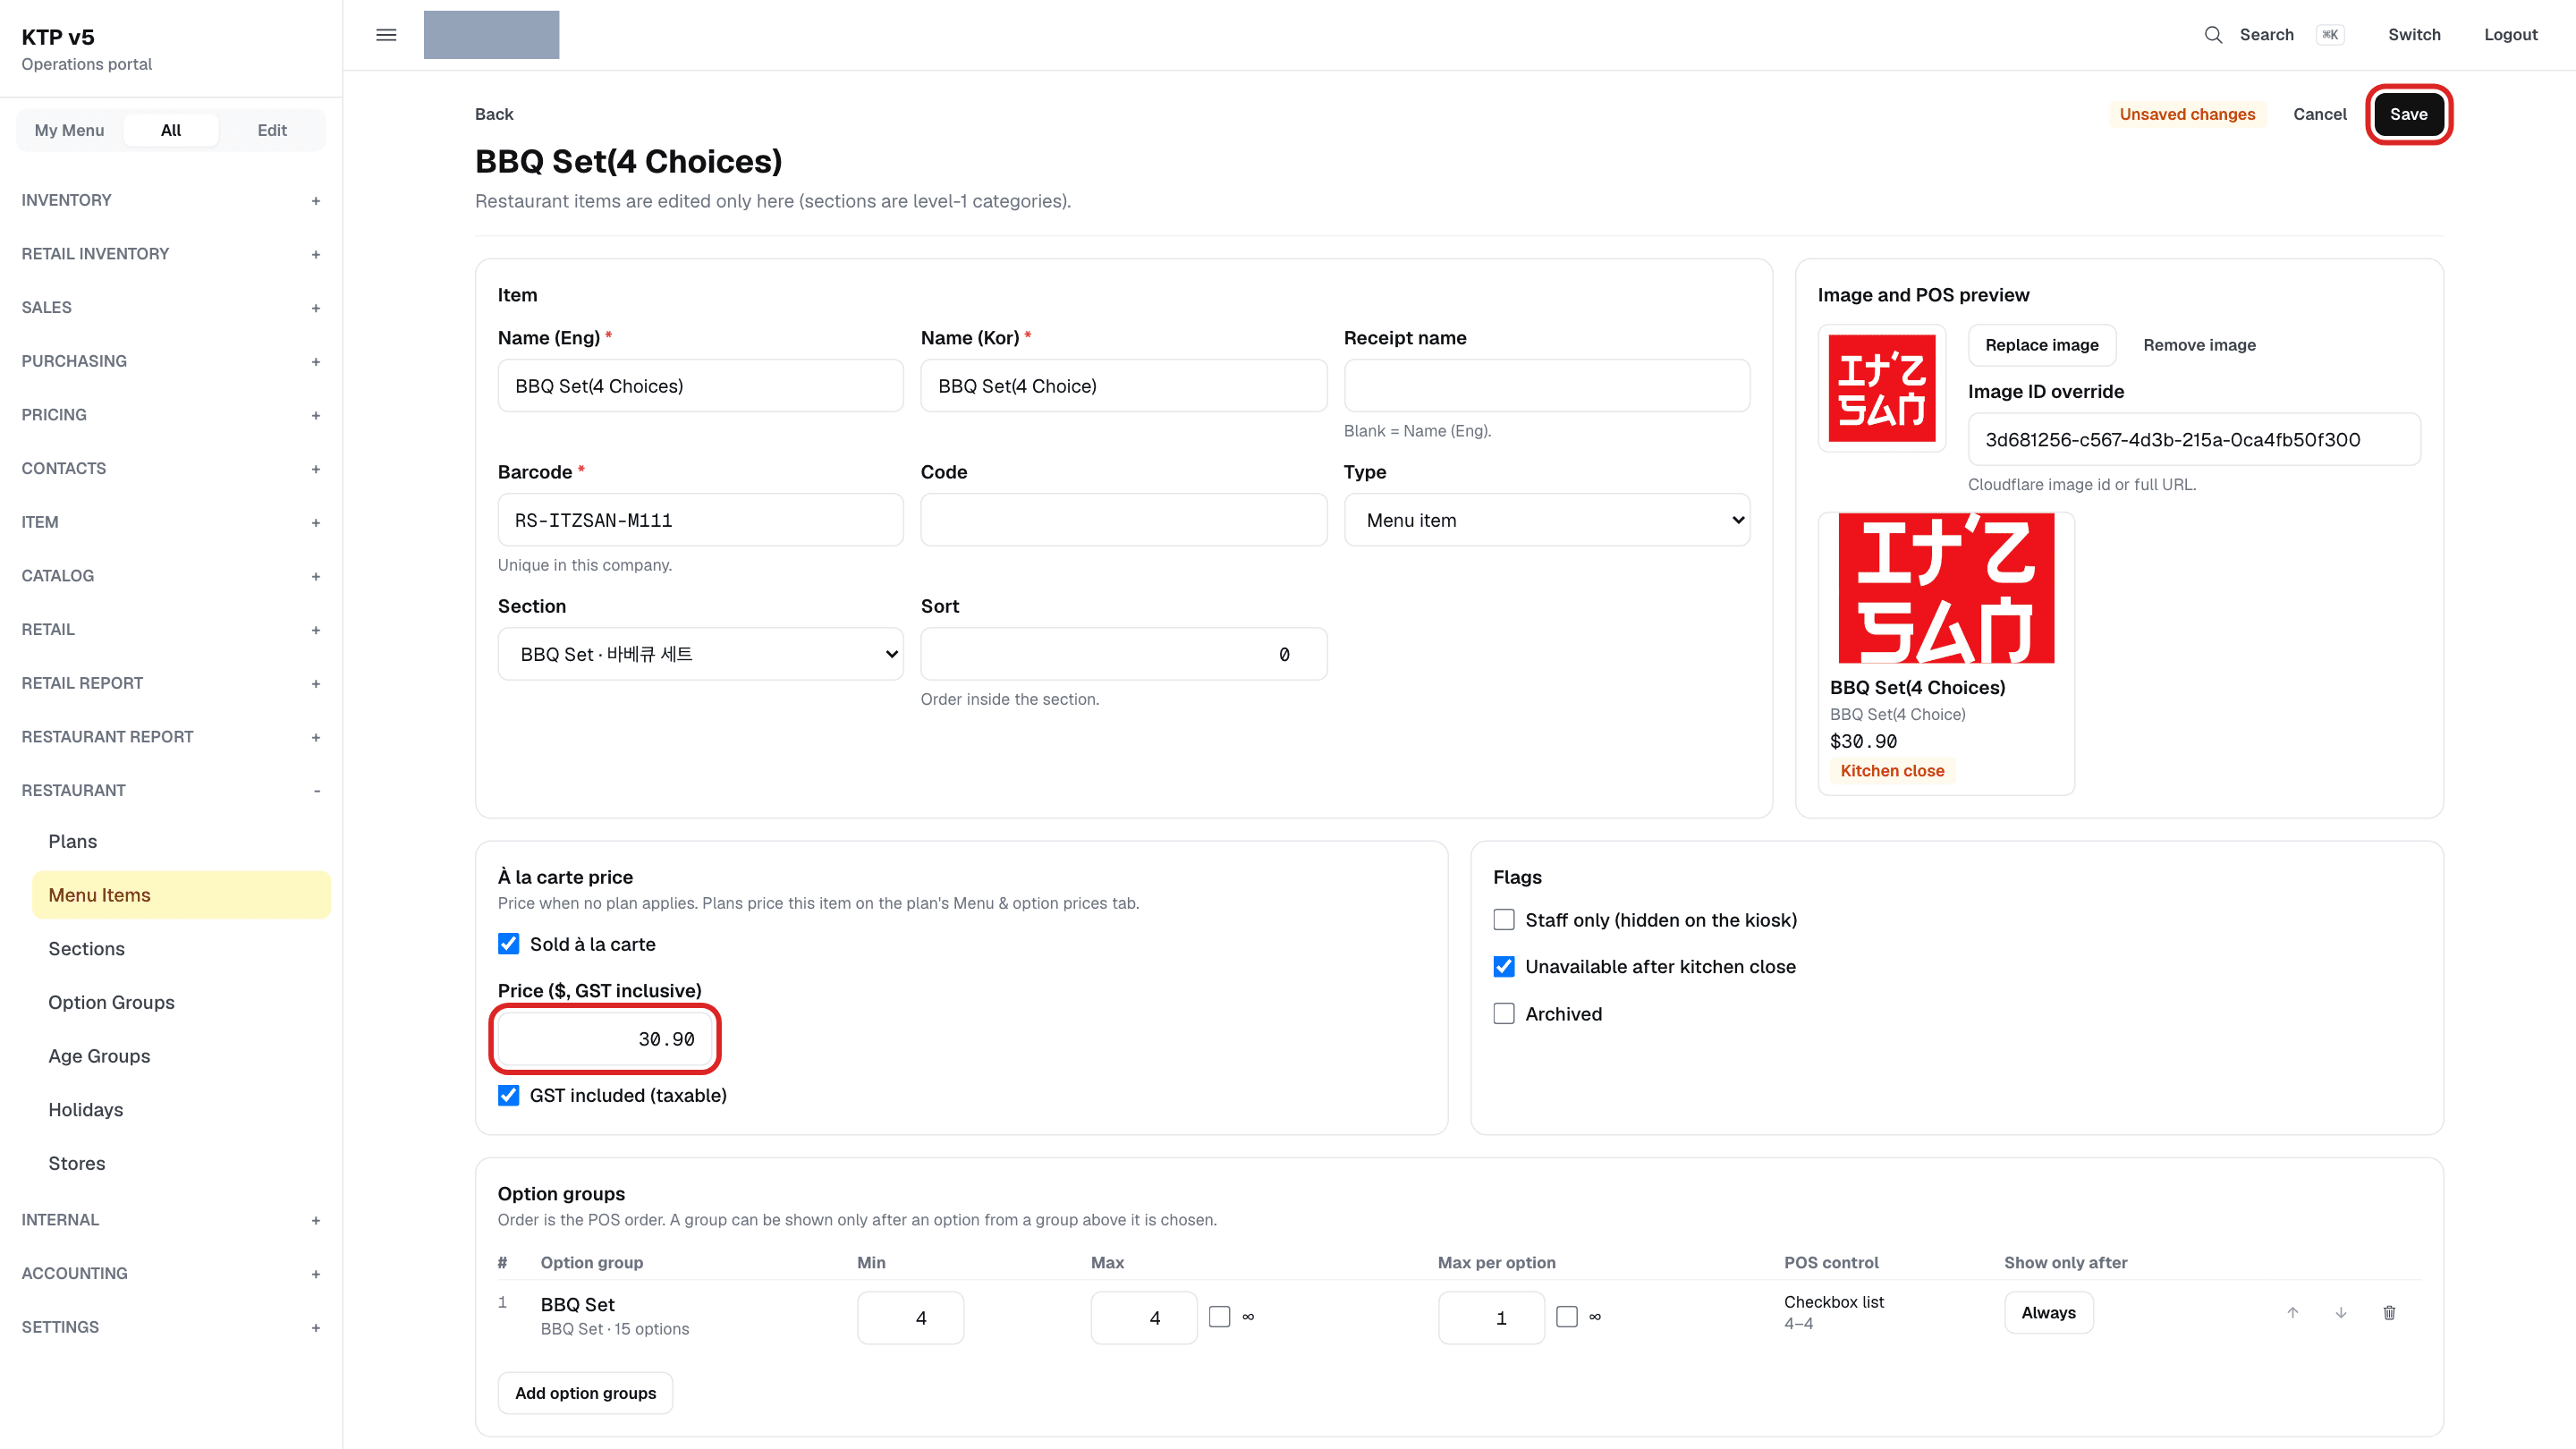
Task: Move BBQ Set option group down
Action: pyautogui.click(x=2340, y=1312)
